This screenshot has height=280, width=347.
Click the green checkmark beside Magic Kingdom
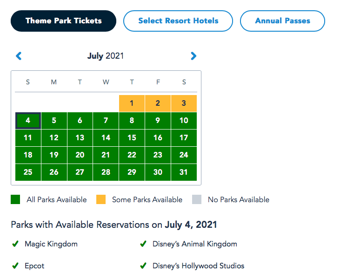(15, 244)
